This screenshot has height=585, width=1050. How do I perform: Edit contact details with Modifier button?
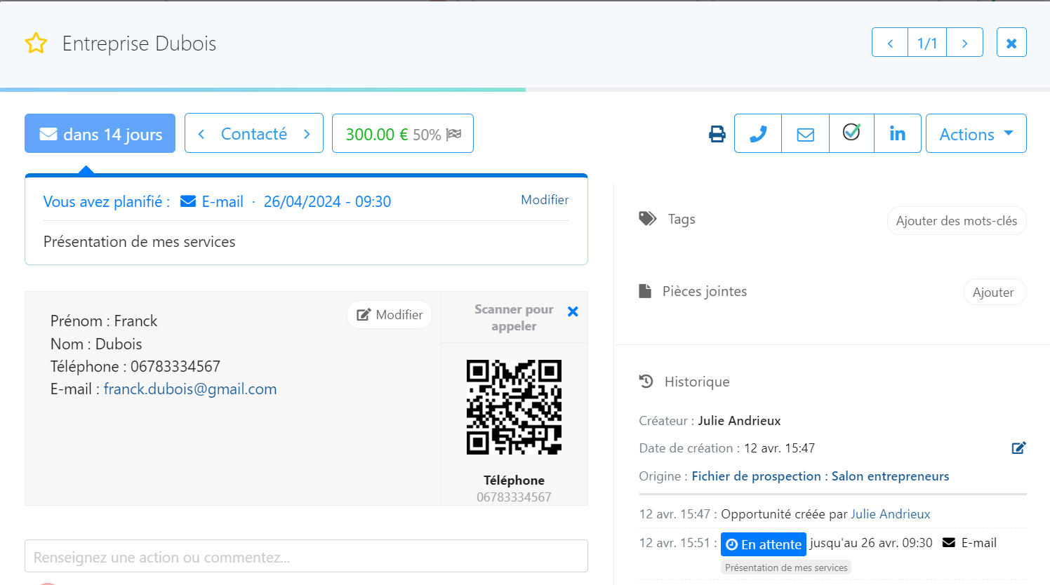[390, 314]
